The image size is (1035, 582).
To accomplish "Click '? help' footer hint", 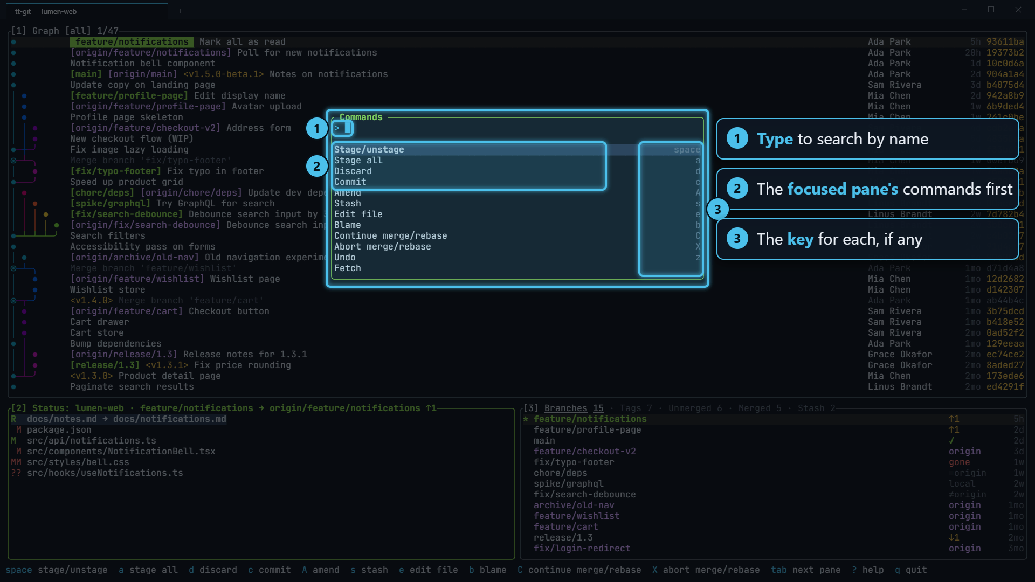I will 868,570.
